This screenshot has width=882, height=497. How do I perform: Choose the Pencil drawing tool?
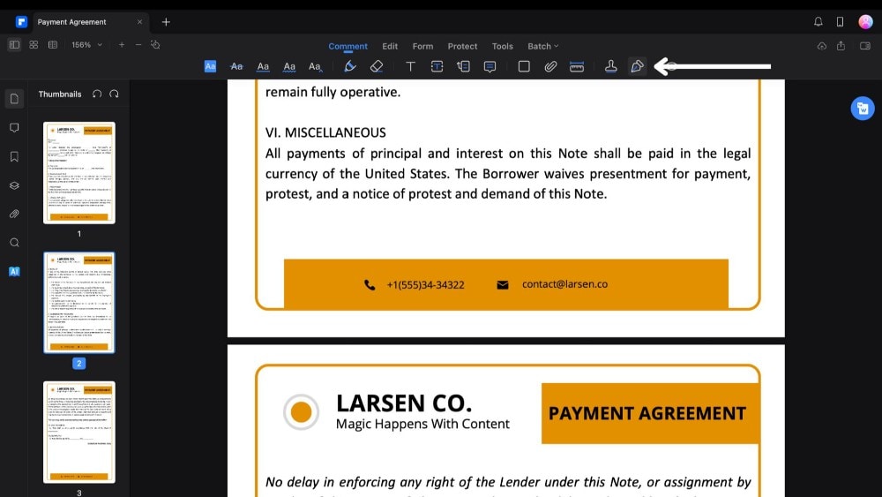click(350, 66)
